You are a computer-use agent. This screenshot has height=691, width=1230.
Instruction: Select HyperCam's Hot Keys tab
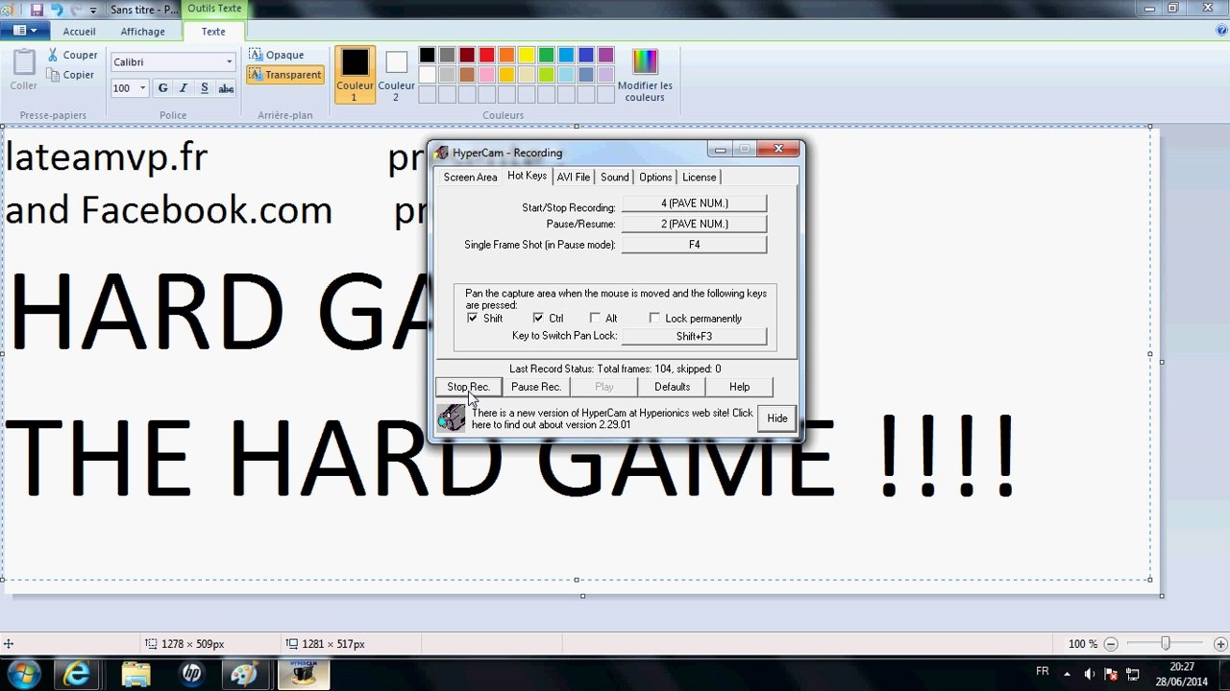pyautogui.click(x=527, y=177)
